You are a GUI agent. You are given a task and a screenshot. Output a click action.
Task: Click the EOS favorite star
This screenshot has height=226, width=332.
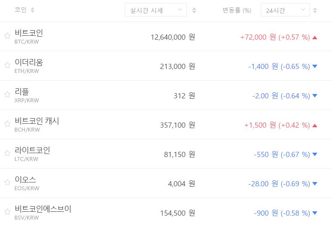(x=7, y=182)
